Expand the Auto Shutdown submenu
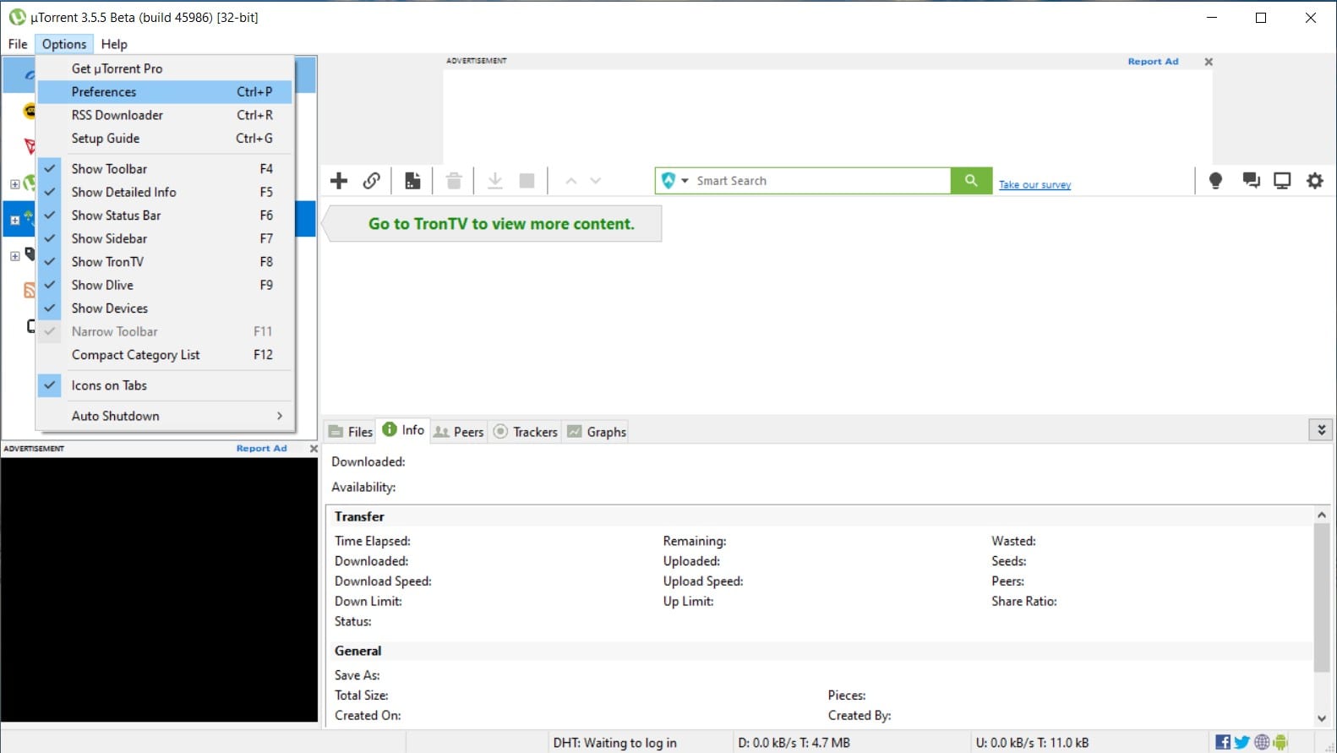 click(165, 416)
